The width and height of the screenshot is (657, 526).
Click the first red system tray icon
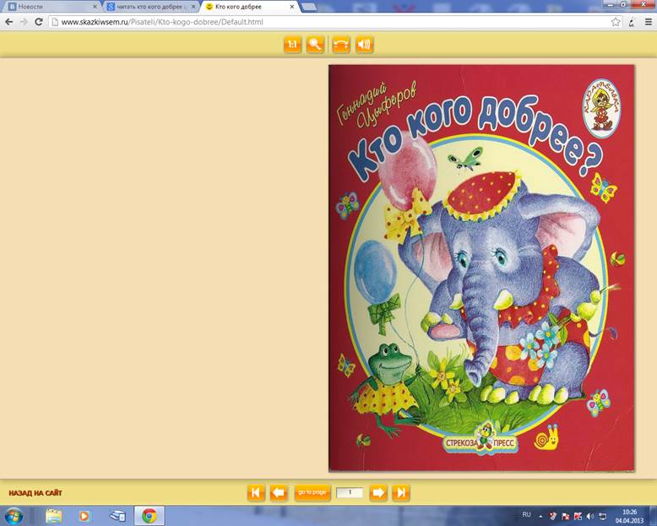point(553,517)
